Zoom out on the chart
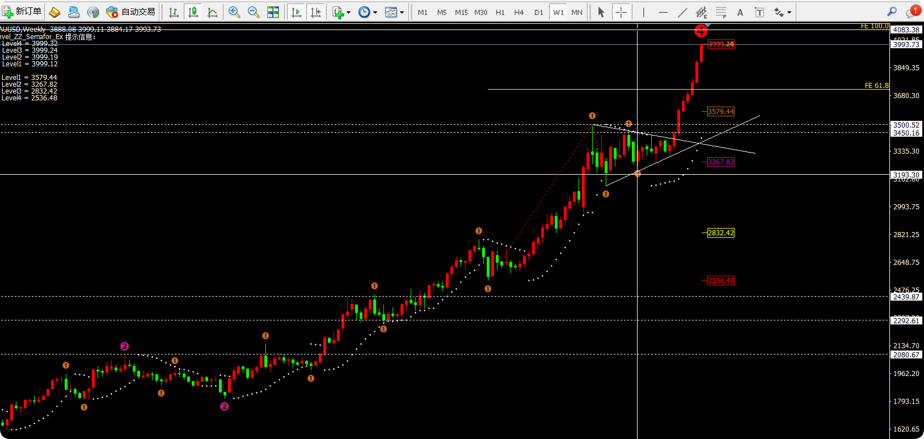The width and height of the screenshot is (924, 439). [254, 12]
